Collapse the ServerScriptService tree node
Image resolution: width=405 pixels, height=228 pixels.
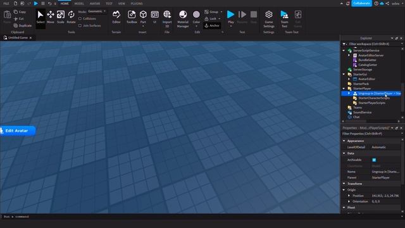point(344,51)
